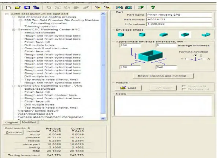
Task: Toggle the Transparent picture checkbox
Action: point(184,89)
